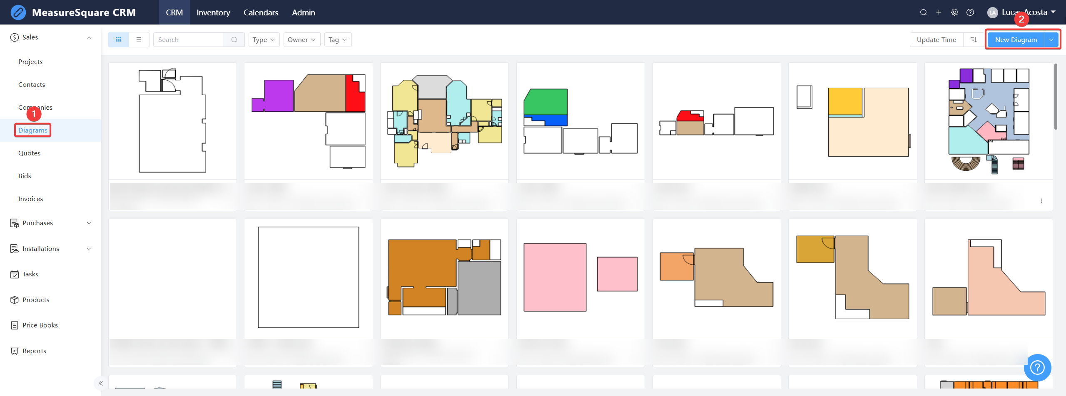Open Tasks in the sidebar
This screenshot has width=1066, height=396.
(30, 274)
